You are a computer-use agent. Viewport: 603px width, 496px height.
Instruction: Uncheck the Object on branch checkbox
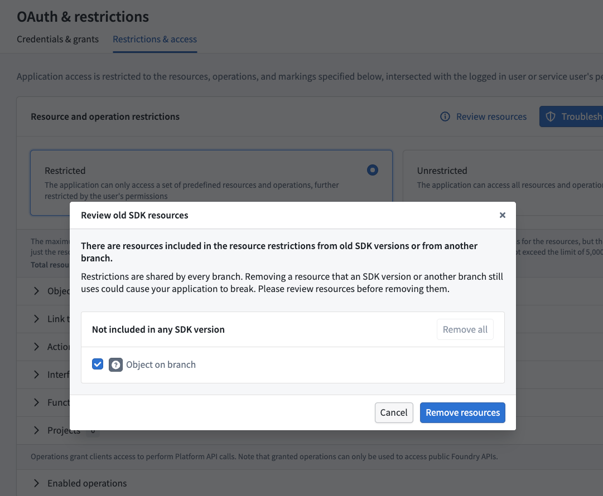98,364
